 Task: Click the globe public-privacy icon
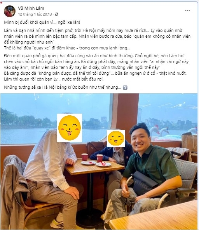point(56,14)
